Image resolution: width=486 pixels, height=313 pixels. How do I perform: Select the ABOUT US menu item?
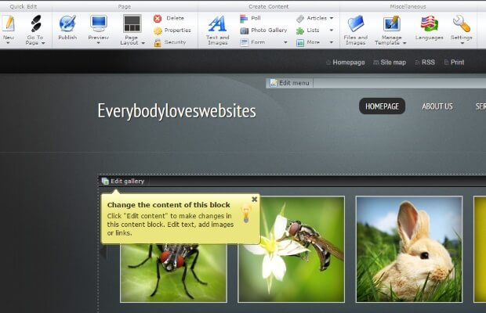point(437,106)
